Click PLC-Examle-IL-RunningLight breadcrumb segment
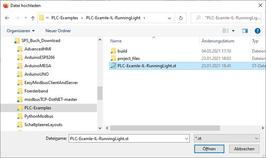 [113, 18]
